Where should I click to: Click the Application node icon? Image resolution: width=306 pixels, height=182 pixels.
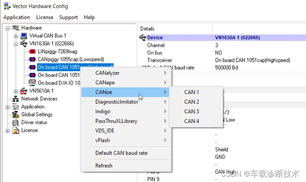tap(16, 107)
